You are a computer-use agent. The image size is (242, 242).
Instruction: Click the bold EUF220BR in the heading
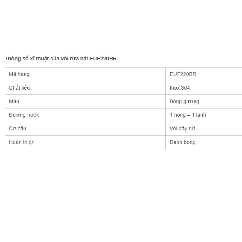coord(103,59)
